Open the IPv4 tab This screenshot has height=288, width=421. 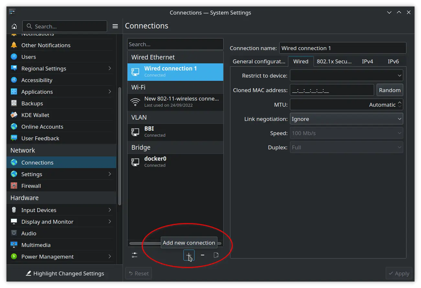pyautogui.click(x=368, y=61)
